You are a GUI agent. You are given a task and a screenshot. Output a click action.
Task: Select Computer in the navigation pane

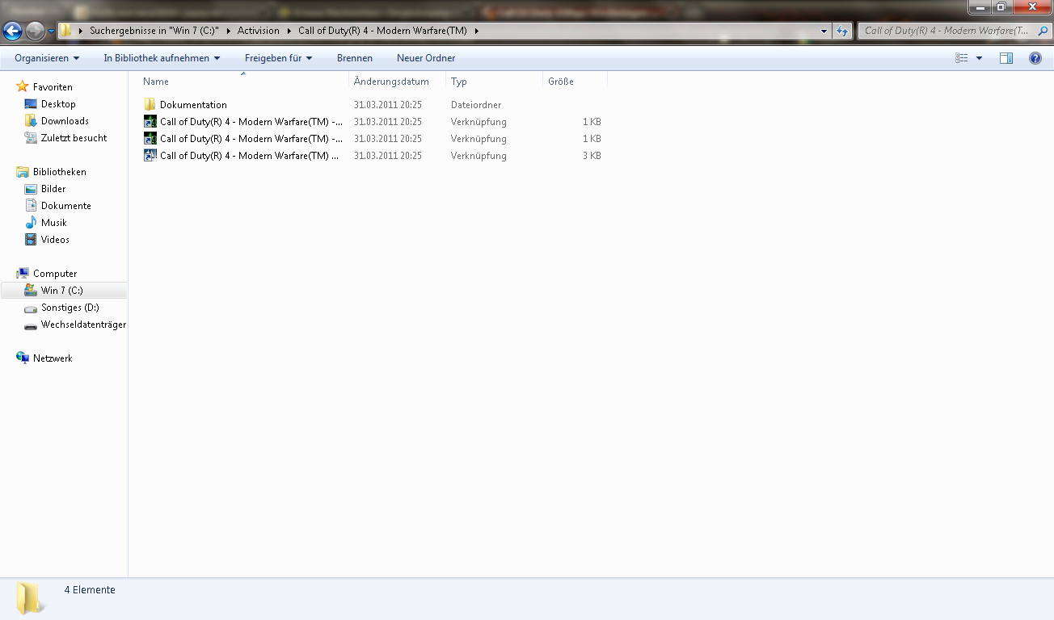pyautogui.click(x=55, y=274)
